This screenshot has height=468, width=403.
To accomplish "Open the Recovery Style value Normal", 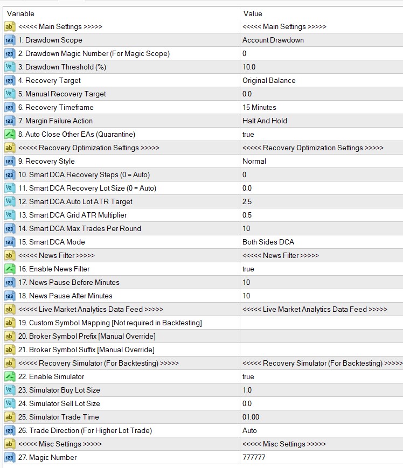I will 254,162.
